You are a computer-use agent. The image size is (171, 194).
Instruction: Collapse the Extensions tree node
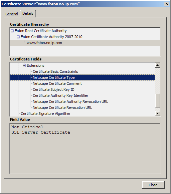(x=24, y=65)
